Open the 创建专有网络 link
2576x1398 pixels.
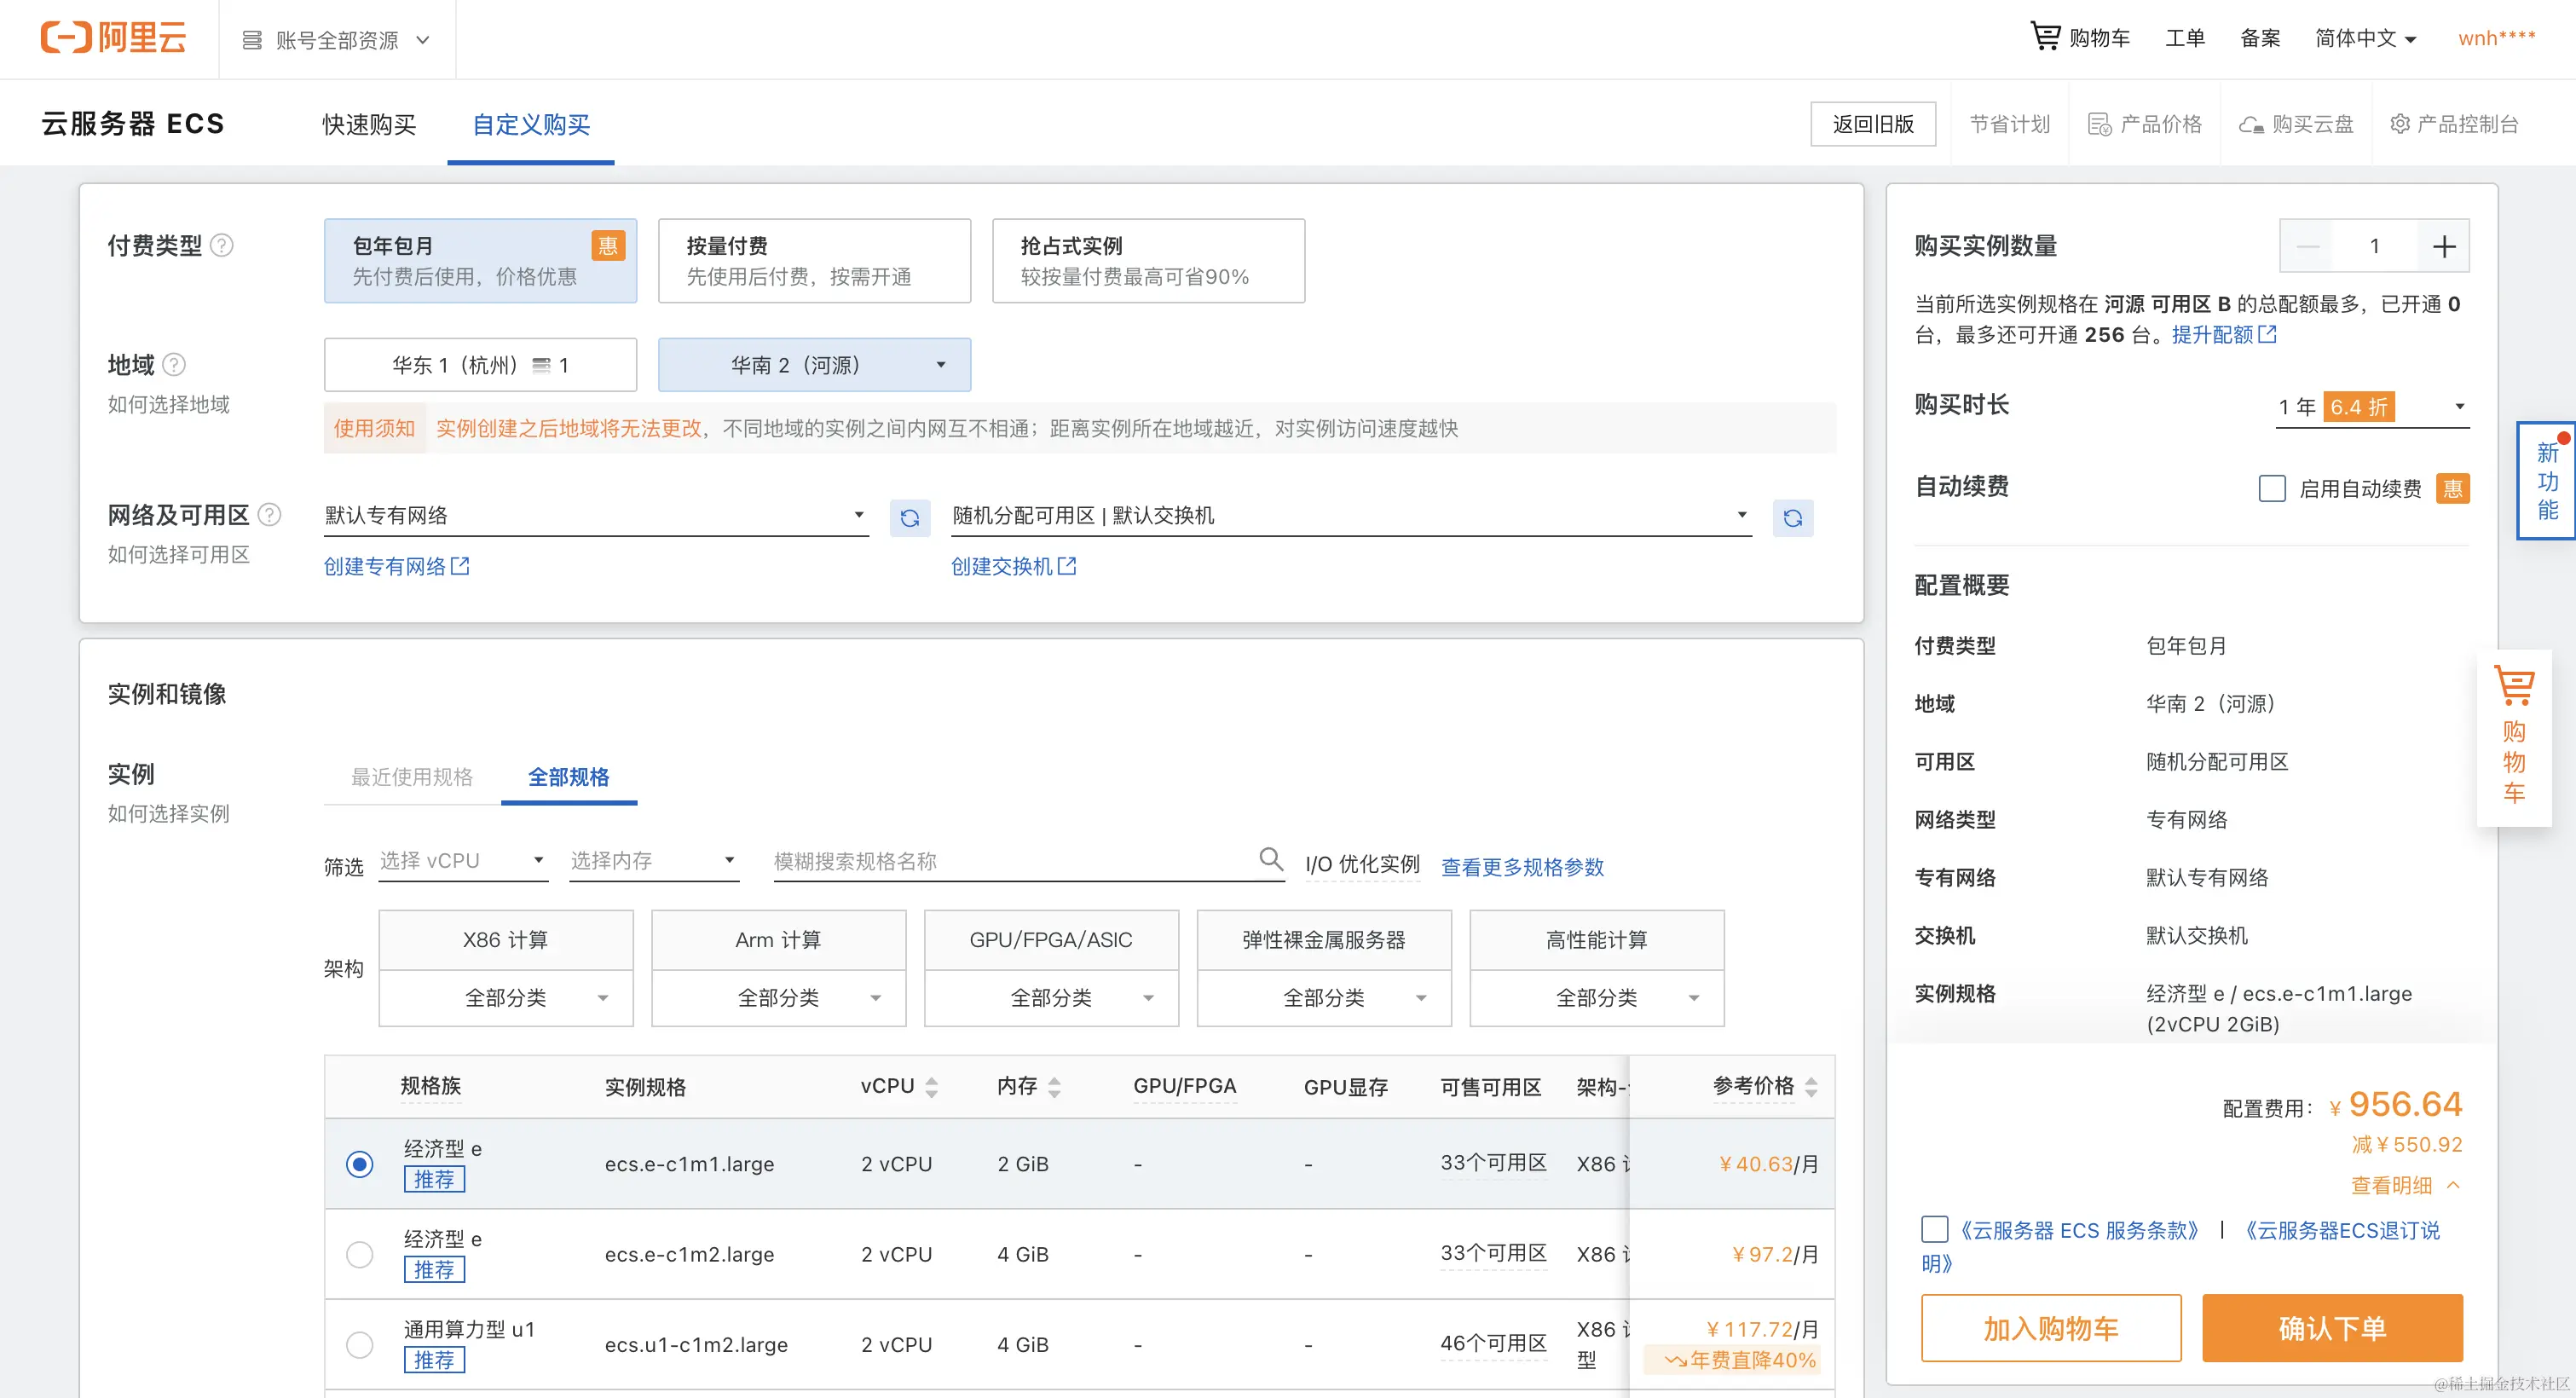(x=396, y=566)
